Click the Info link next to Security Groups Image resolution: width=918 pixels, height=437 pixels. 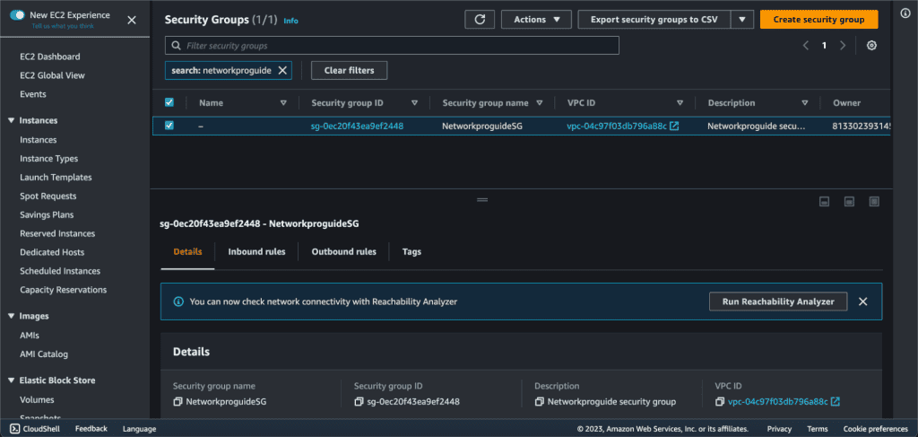291,21
